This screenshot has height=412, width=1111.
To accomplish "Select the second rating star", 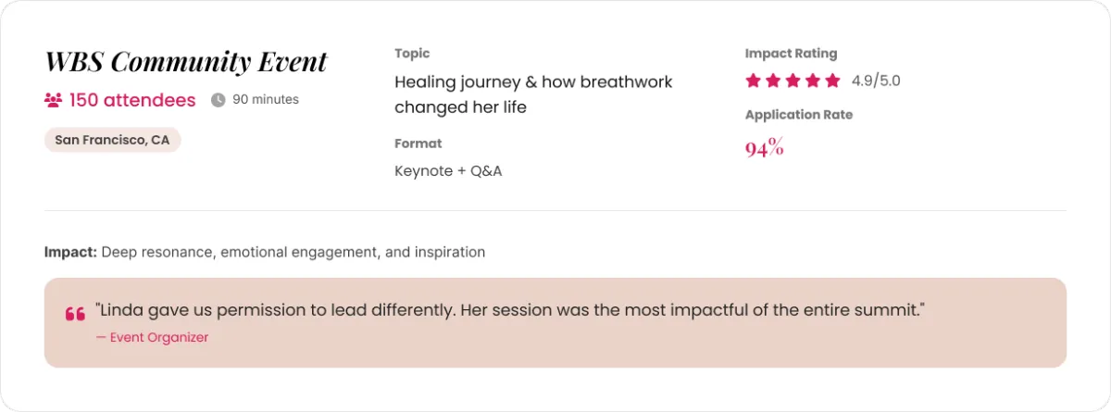I will tap(773, 81).
